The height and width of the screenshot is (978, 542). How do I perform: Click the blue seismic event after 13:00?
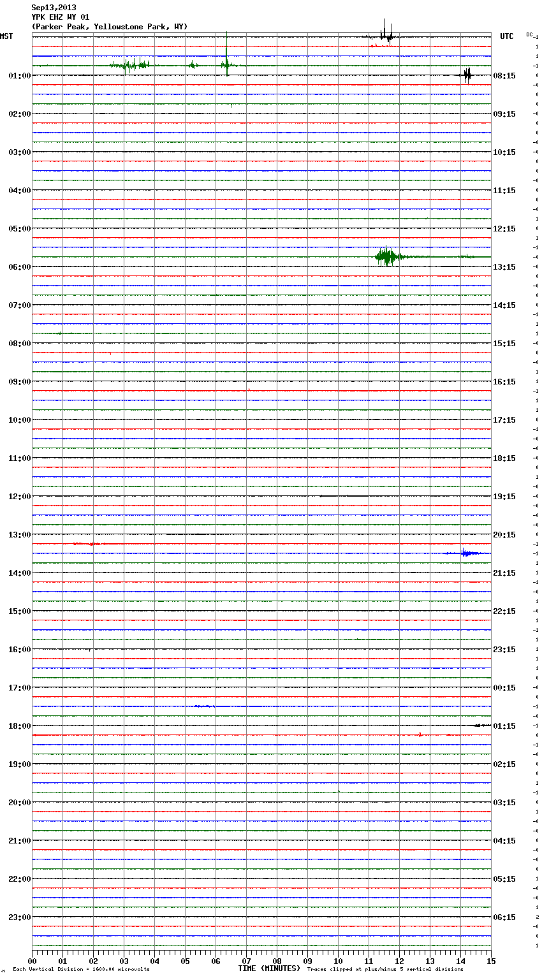[468, 553]
